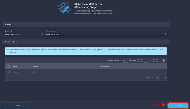
Task: Click the '1 items found' count text
Action: [113, 61]
